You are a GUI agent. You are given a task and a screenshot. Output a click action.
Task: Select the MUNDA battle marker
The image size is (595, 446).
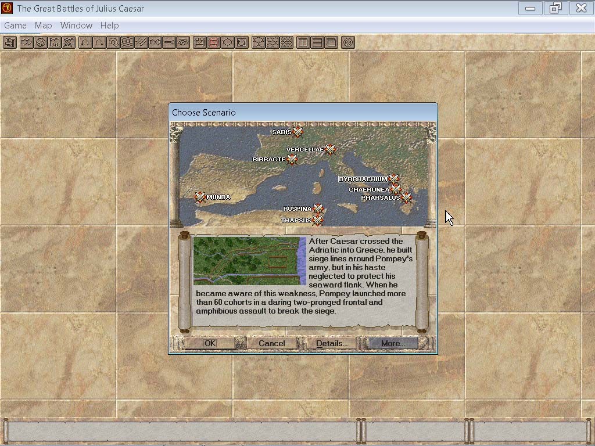coord(200,197)
